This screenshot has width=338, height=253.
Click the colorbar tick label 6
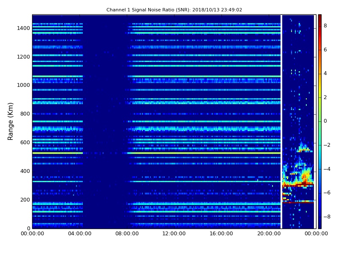325,50
